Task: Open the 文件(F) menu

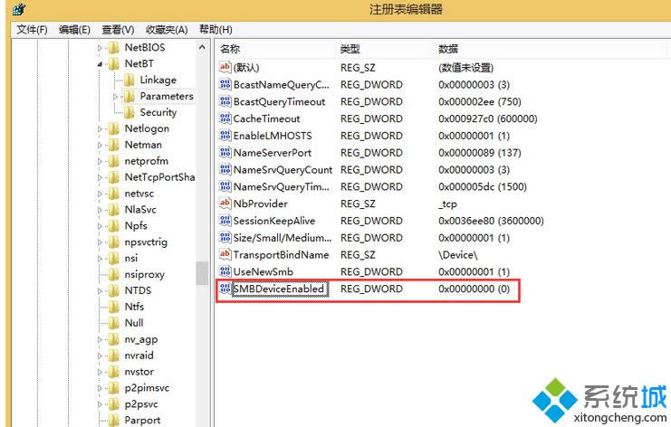Action: tap(32, 30)
